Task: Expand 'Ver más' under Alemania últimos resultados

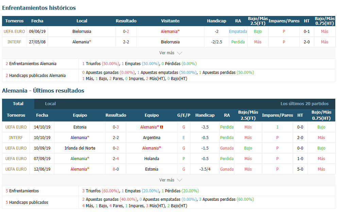Action: click(171, 180)
